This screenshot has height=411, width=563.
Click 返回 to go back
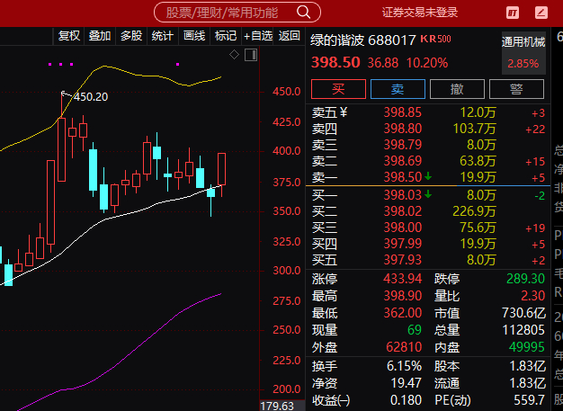point(289,36)
